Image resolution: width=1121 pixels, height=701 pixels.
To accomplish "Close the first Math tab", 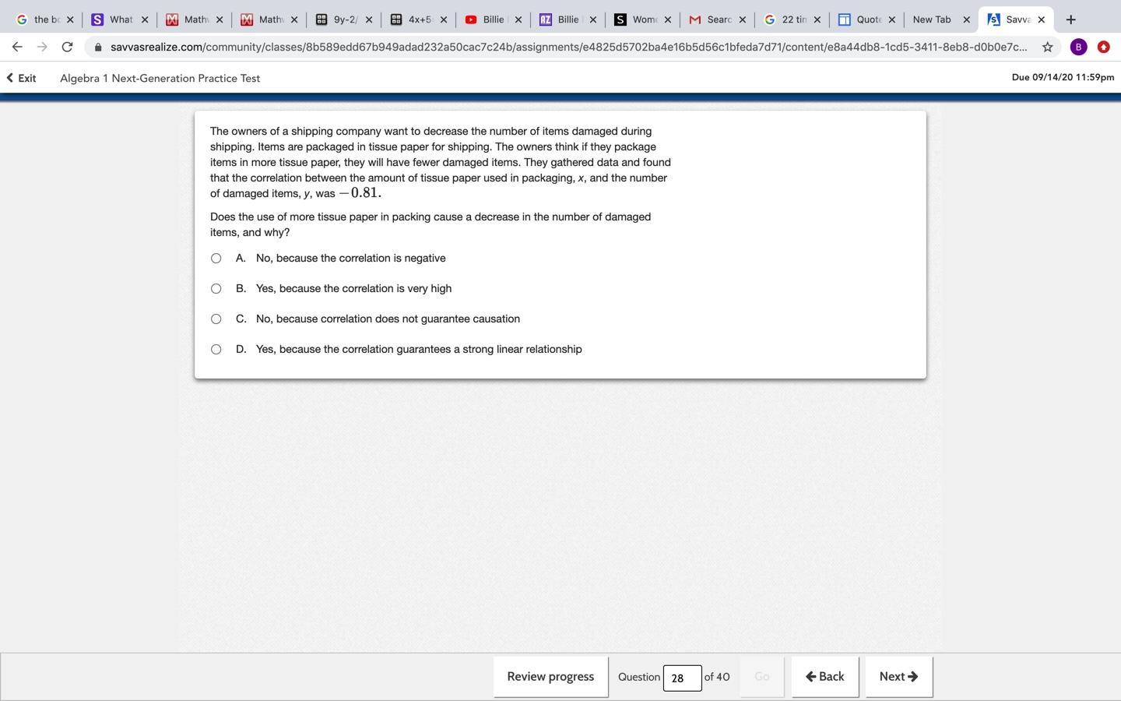I will coord(219,19).
